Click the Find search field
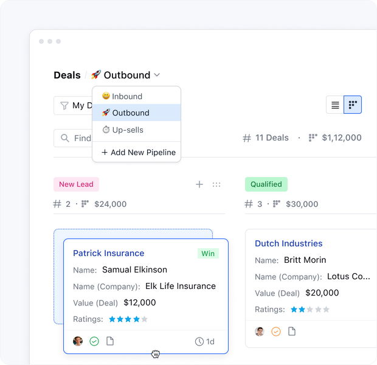 [74, 138]
